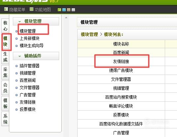The image size is (177, 137).
Task: Select the gray skin color swatch
Action: click(73, 10)
